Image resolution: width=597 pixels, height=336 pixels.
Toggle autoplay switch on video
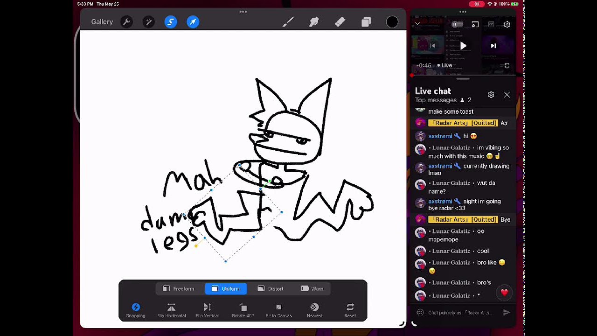click(458, 24)
